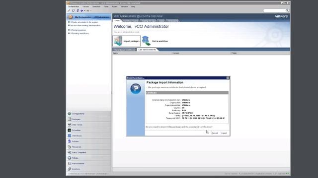Image resolution: width=318 pixels, height=178 pixels.
Task: Select the running workflows line in the left panel
Action: (x=79, y=34)
